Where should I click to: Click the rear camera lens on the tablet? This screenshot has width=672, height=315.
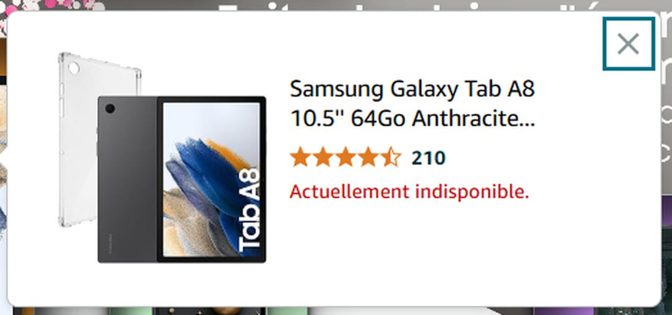110,108
